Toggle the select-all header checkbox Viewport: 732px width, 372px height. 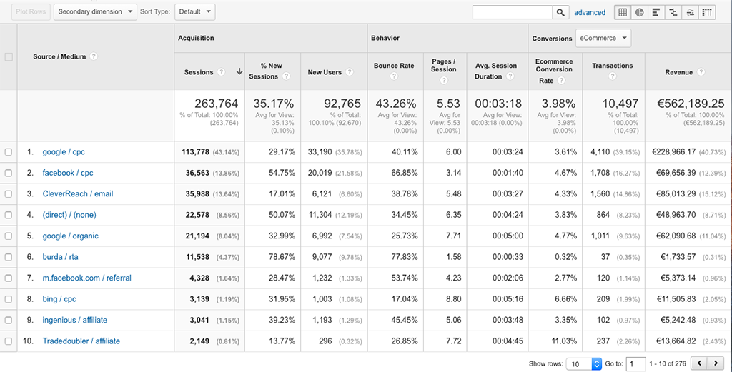(9, 56)
